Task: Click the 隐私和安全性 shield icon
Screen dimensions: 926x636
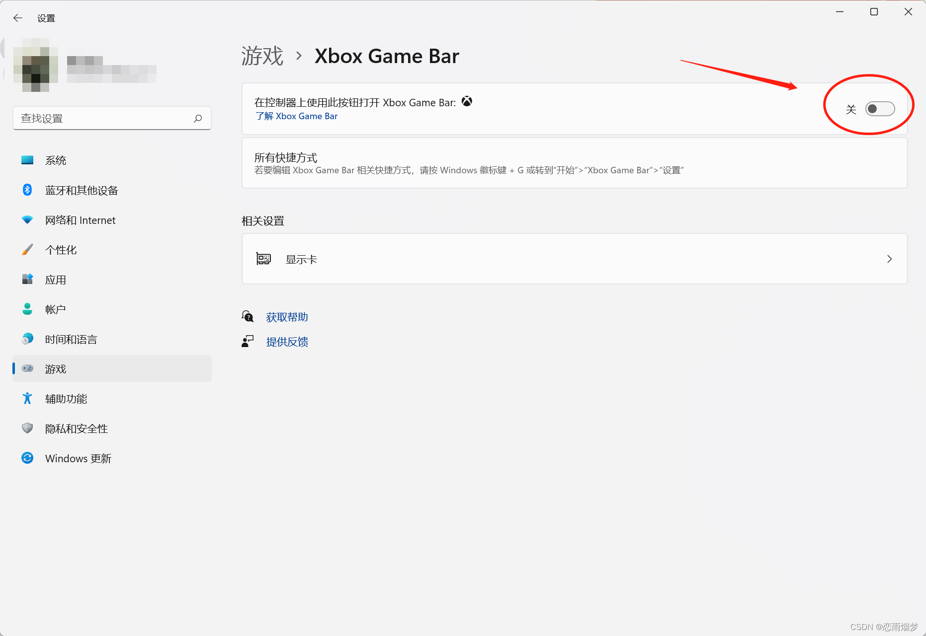Action: tap(27, 428)
